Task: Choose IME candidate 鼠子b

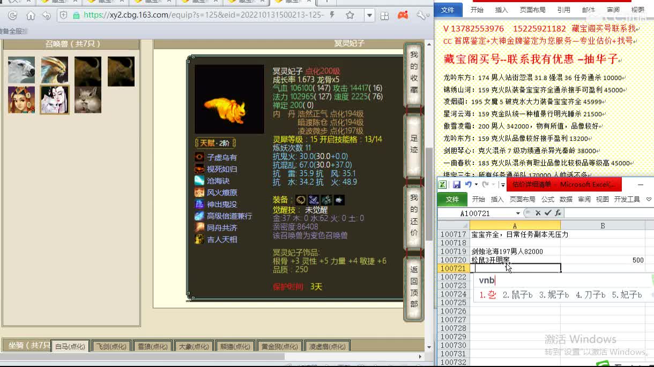Action: (x=518, y=295)
